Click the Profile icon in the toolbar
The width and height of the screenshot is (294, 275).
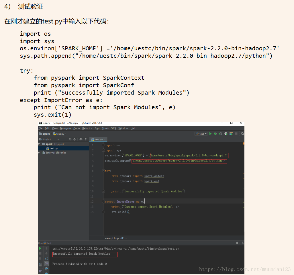[226, 134]
